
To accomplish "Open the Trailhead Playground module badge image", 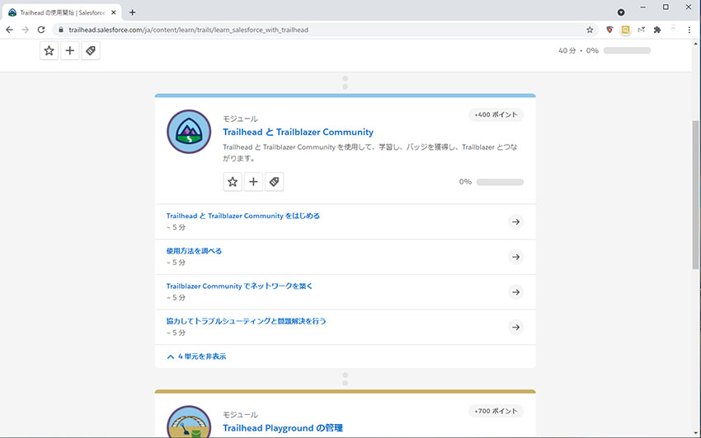I will point(189,422).
